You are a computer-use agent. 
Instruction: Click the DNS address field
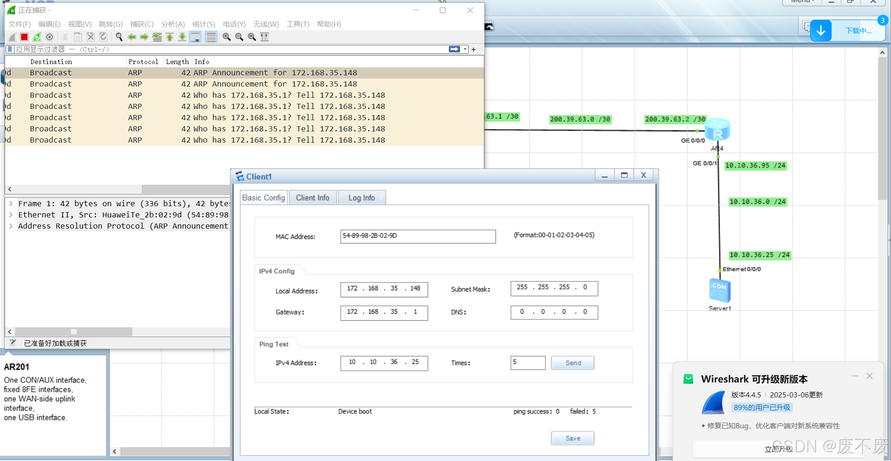point(554,312)
